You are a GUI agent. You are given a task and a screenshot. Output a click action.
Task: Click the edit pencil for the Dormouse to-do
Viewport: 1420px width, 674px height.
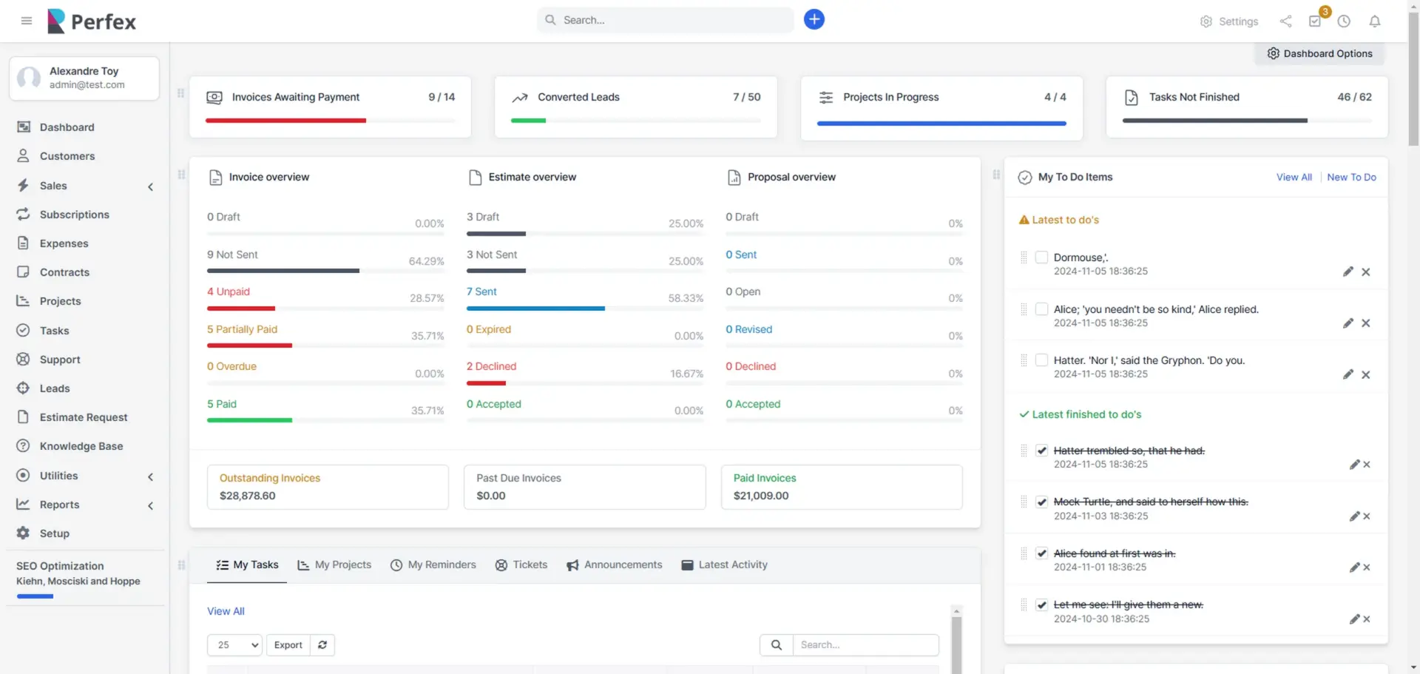point(1348,272)
